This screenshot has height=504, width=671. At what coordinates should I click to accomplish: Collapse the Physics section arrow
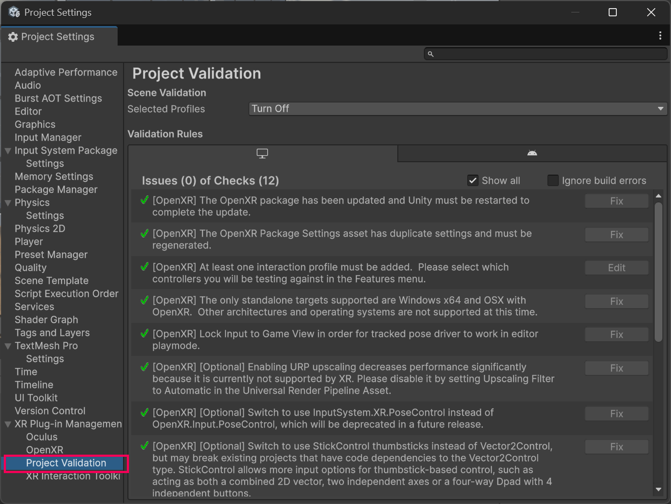click(x=8, y=203)
